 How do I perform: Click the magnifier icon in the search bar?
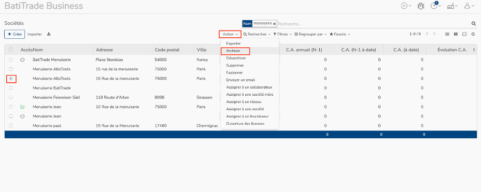coord(473,24)
